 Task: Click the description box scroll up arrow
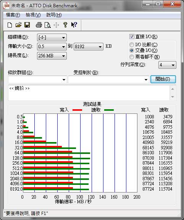coord(173,89)
